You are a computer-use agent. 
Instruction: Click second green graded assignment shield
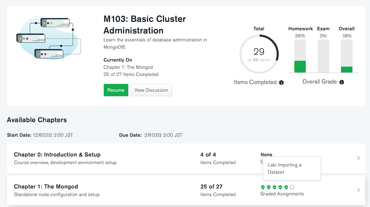tap(269, 187)
